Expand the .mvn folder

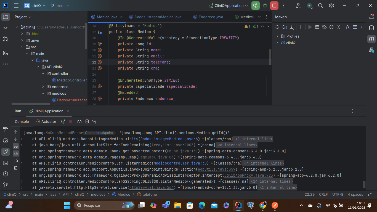22,40
